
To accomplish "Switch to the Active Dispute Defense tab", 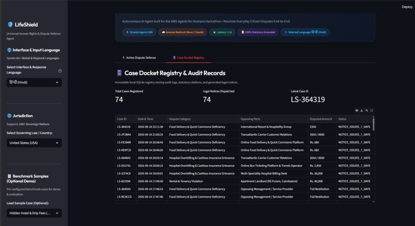I will tap(139, 58).
